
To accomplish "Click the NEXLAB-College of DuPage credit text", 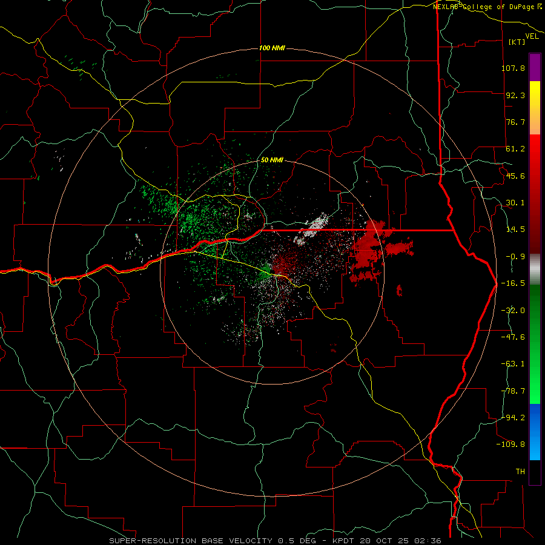I will click(487, 7).
